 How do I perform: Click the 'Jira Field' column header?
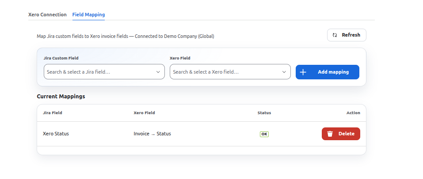pyautogui.click(x=52, y=113)
